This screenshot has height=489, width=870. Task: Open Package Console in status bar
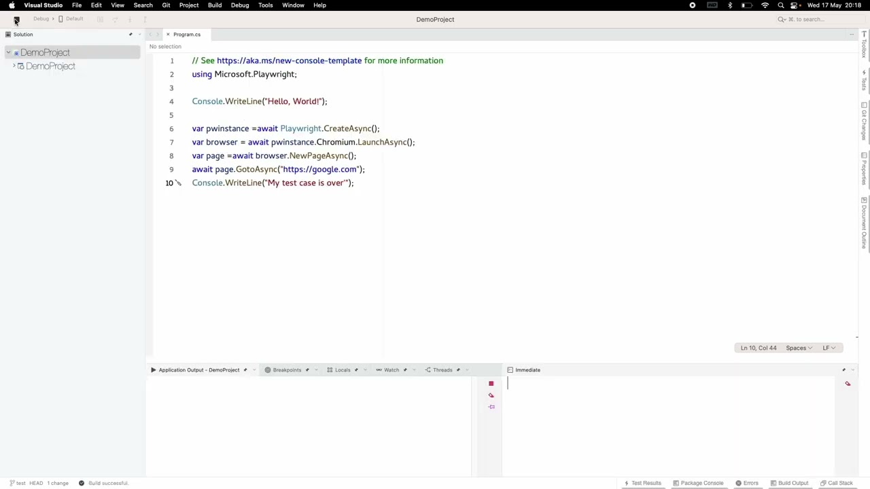click(698, 484)
